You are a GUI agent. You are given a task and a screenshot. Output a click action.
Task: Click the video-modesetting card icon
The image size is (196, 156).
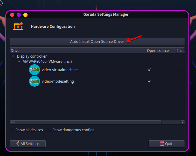pos(35,81)
